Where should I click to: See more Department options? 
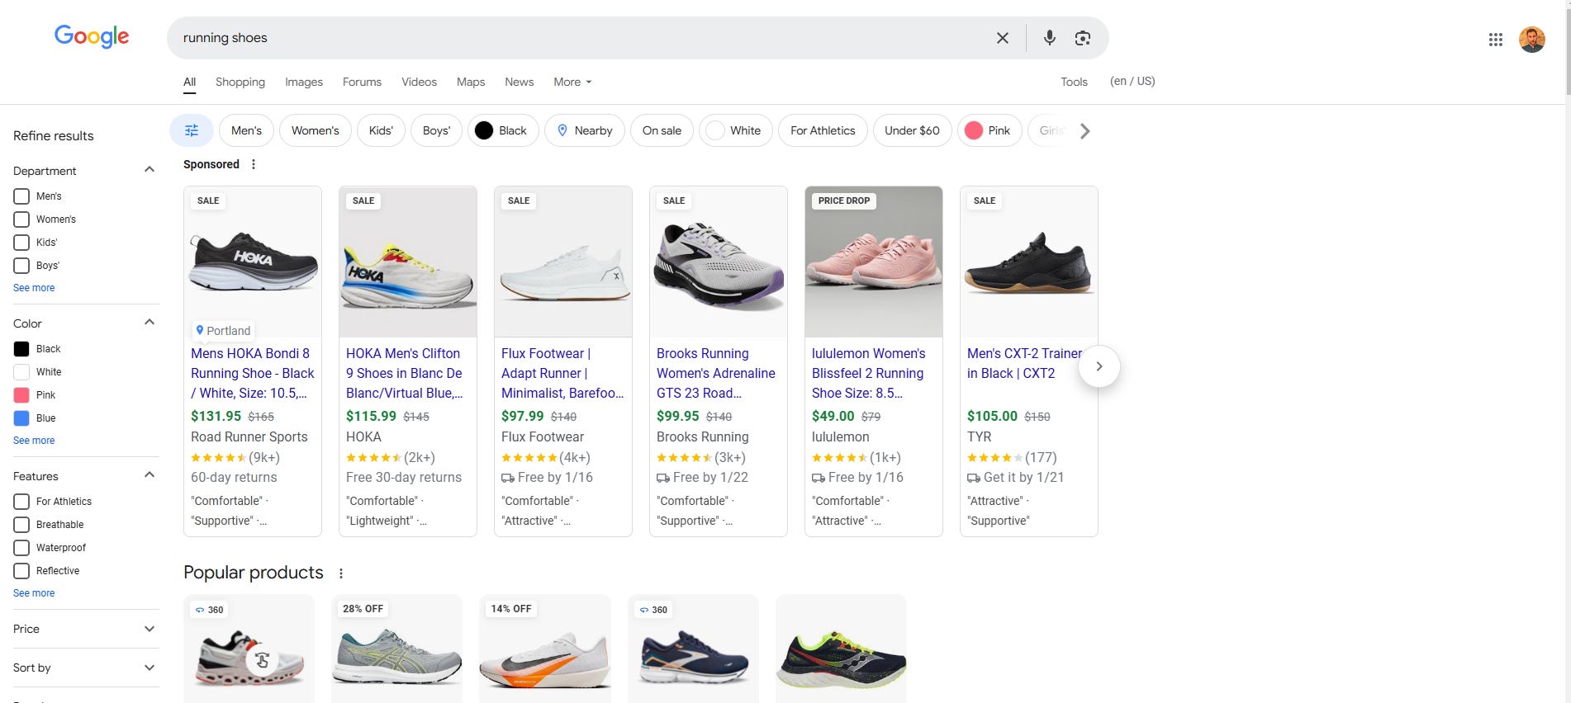click(34, 288)
